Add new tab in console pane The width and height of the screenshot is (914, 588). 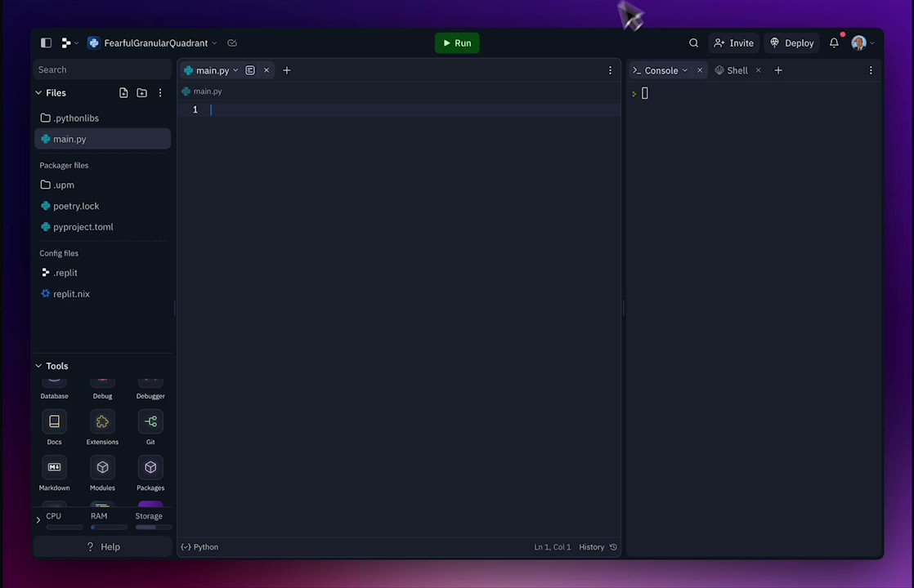[778, 70]
